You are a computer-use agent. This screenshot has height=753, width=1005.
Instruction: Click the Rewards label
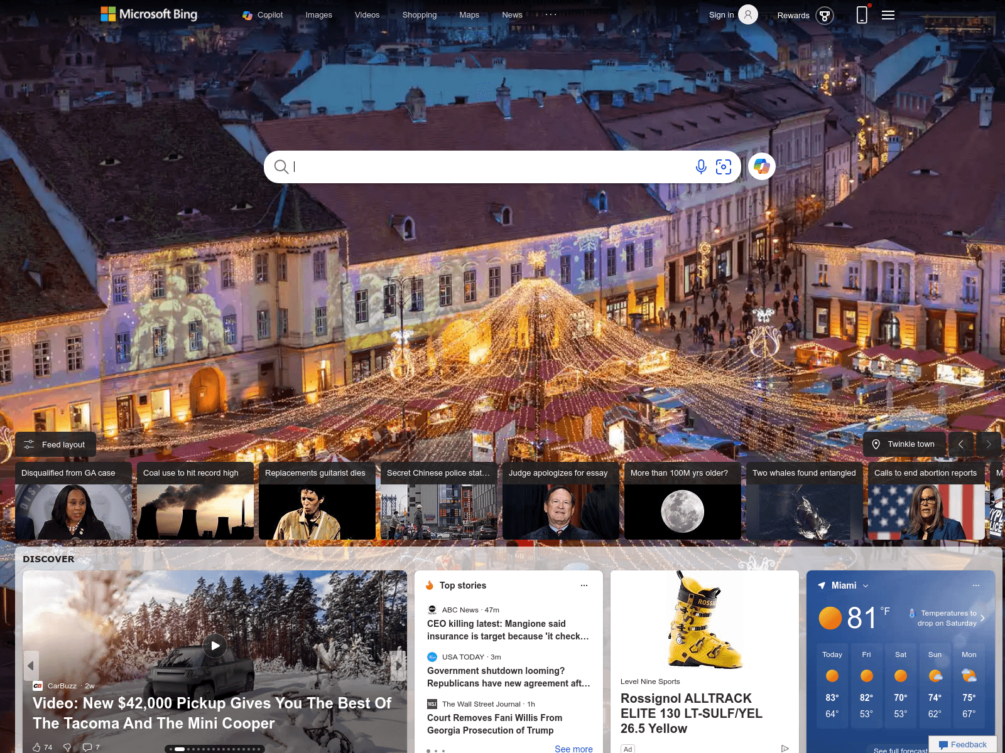coord(793,16)
